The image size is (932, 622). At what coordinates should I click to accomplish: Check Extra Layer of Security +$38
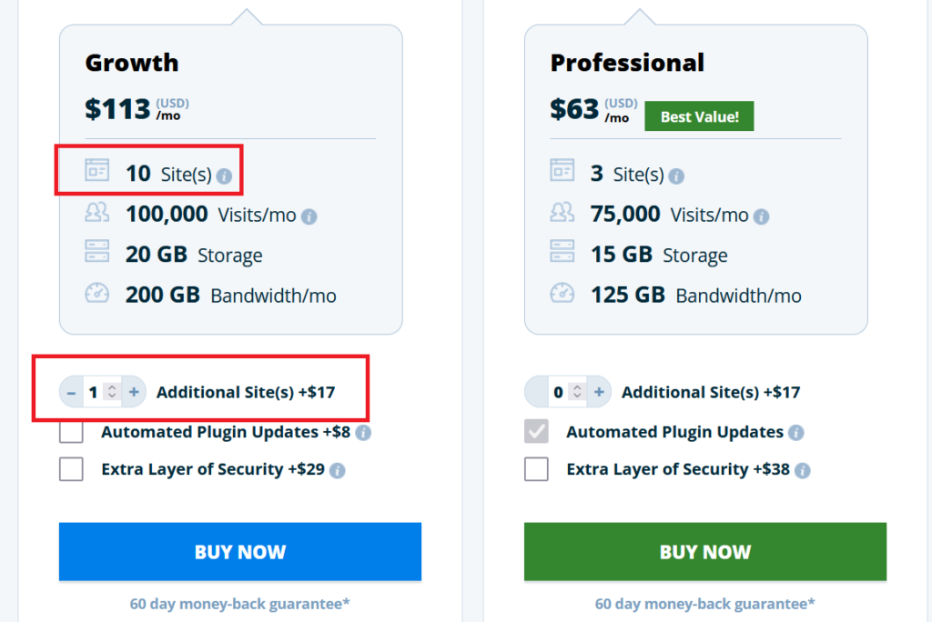pyautogui.click(x=537, y=469)
